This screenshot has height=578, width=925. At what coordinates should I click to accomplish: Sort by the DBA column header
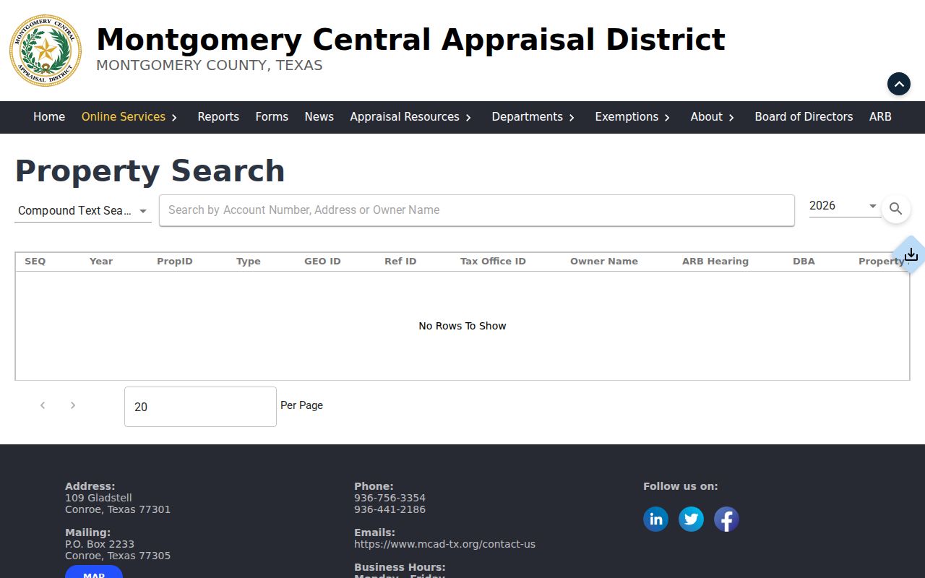(x=804, y=262)
